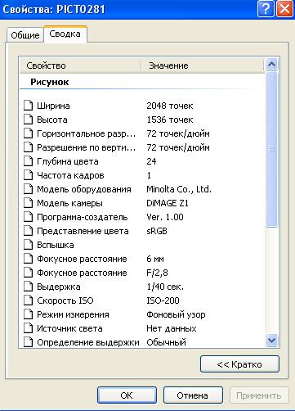Click the Свойство column header

[80, 65]
